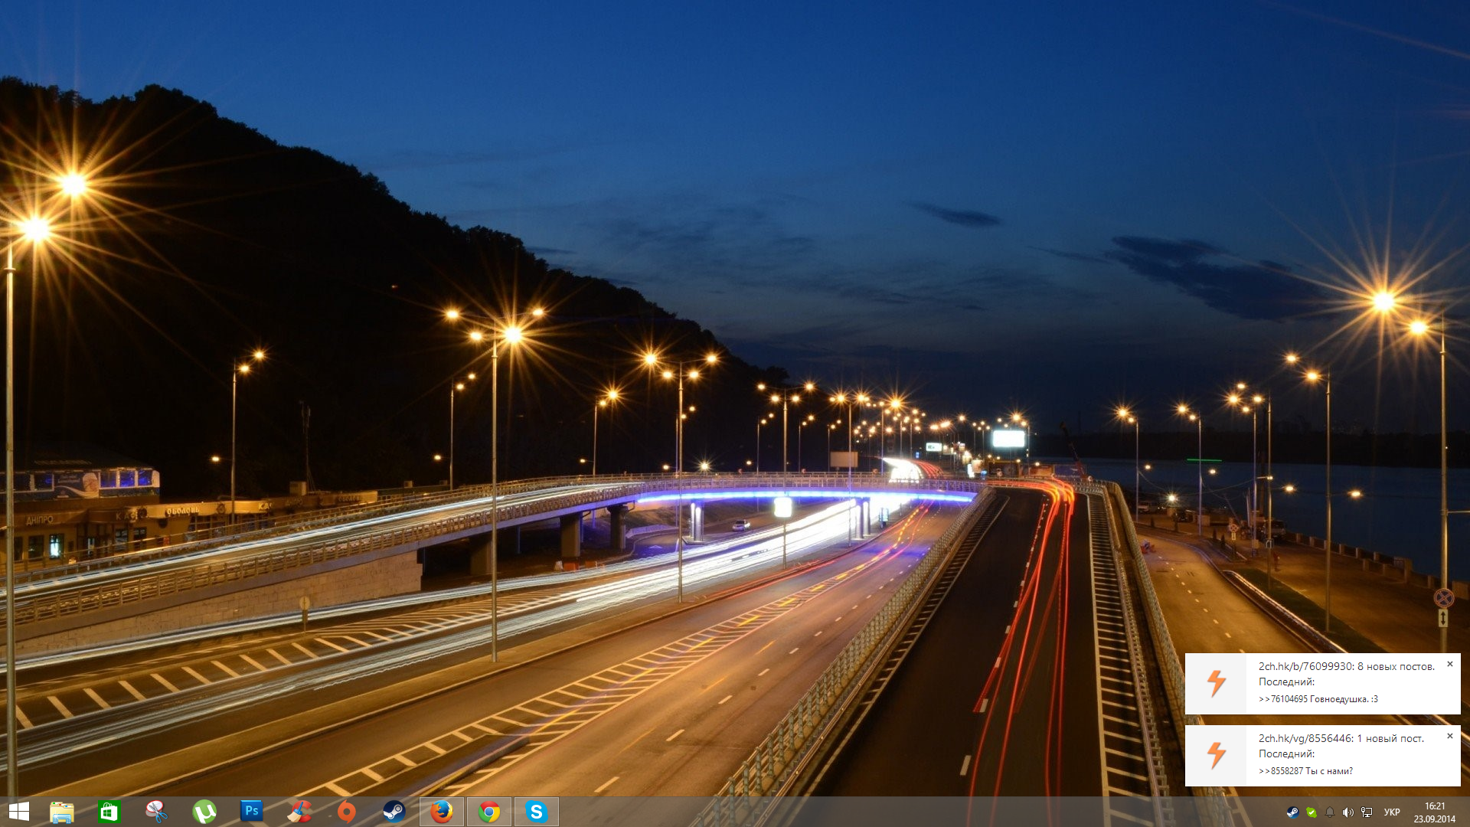This screenshot has height=827, width=1470.
Task: Open Photoshop from the taskbar
Action: point(251,812)
